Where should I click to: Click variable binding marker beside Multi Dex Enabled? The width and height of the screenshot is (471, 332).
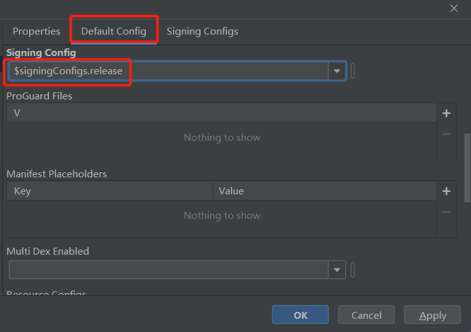[353, 270]
